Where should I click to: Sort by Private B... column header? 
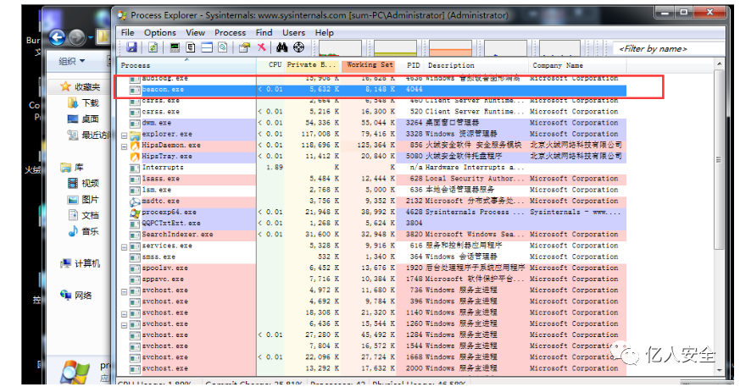pyautogui.click(x=313, y=65)
